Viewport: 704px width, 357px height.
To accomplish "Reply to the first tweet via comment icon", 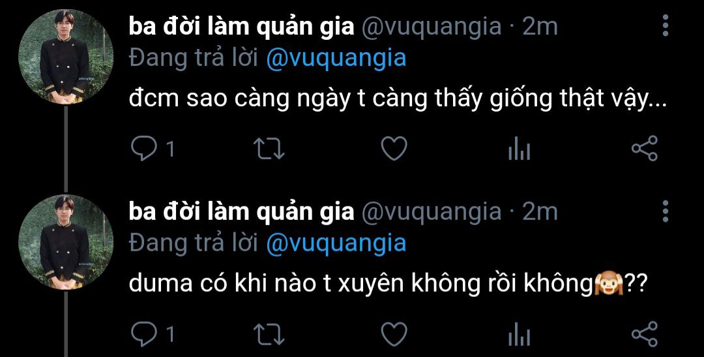I will 143,149.
